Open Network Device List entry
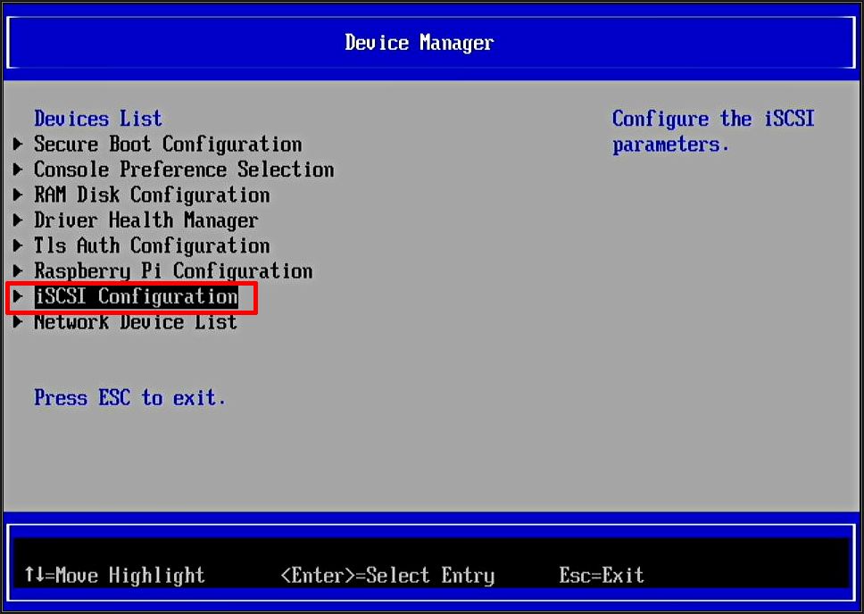Image resolution: width=864 pixels, height=614 pixels. pos(136,322)
